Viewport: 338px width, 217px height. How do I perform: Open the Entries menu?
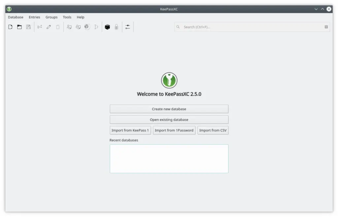[x=34, y=17]
